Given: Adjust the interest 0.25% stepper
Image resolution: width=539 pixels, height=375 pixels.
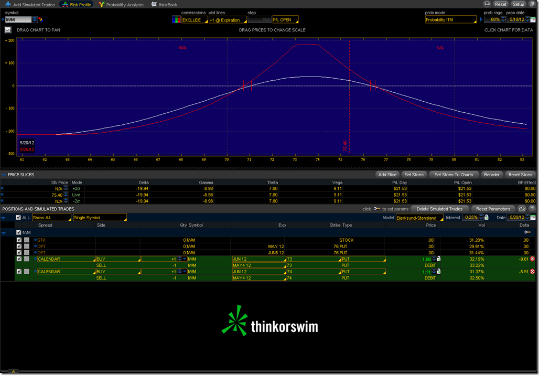Looking at the screenshot, I should coord(481,217).
